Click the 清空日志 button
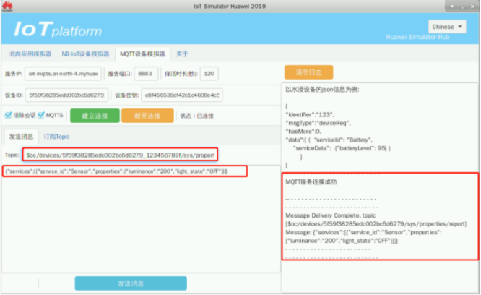This screenshot has width=481, height=295. click(x=308, y=72)
